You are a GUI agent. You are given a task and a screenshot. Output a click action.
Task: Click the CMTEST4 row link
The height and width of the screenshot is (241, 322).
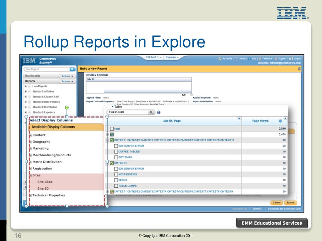pyautogui.click(x=120, y=163)
